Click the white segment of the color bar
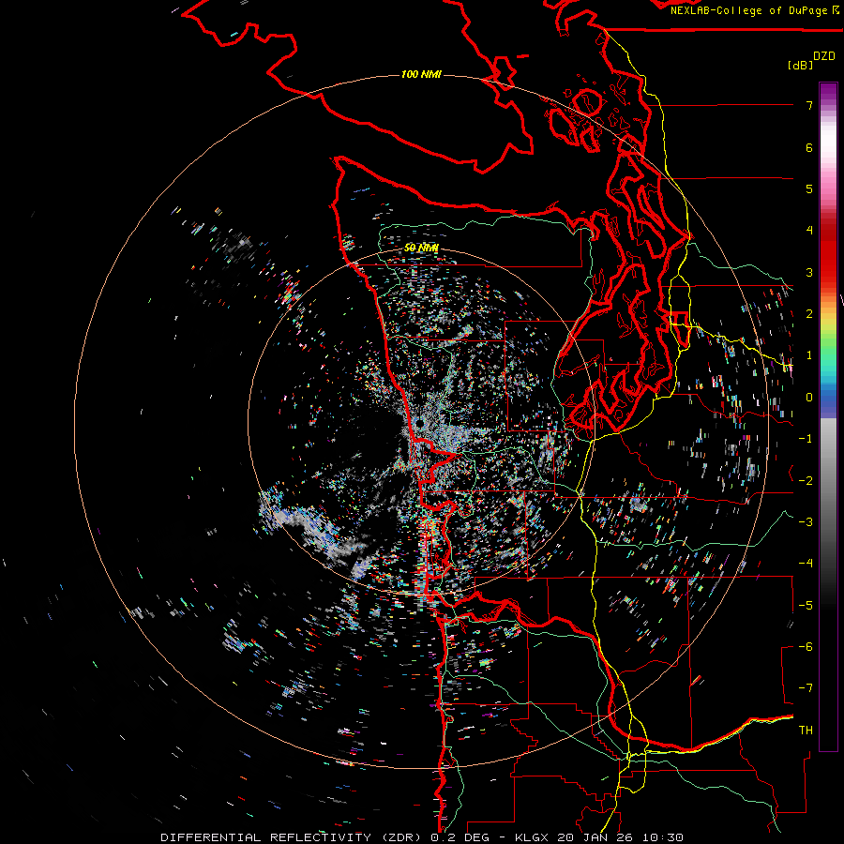Viewport: 844px width, 844px height. click(828, 140)
